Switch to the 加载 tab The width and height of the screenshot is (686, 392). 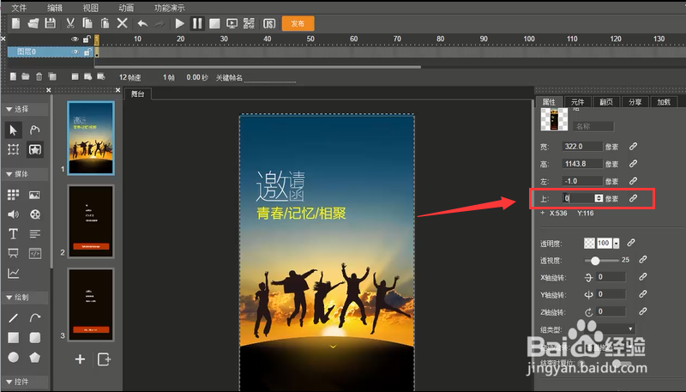point(664,102)
